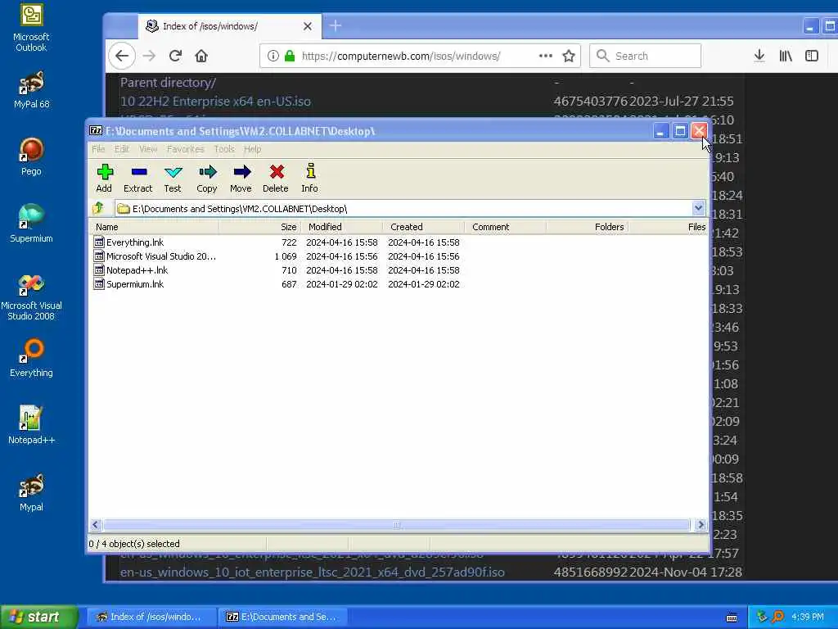Click the 7-Zip path address field
Viewport: 838px width, 629px height.
pos(403,209)
